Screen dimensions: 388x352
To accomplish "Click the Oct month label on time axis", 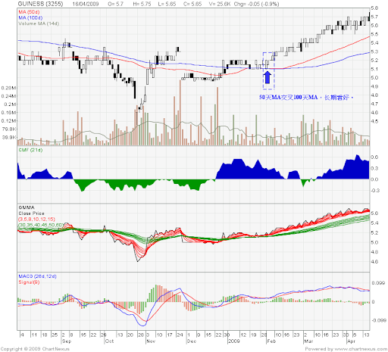I will 109,341.
